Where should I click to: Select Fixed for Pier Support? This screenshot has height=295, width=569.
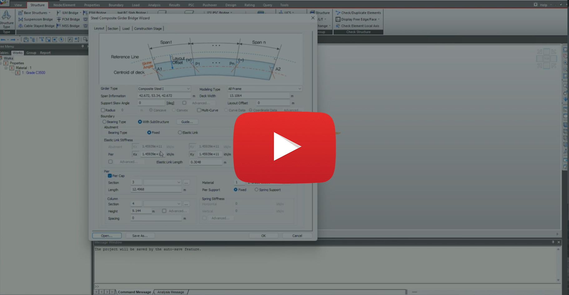point(235,190)
